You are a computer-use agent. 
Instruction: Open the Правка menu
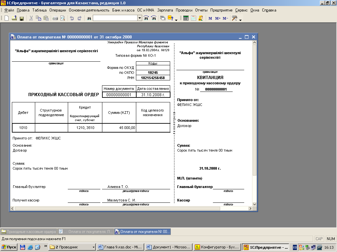coord(23,10)
